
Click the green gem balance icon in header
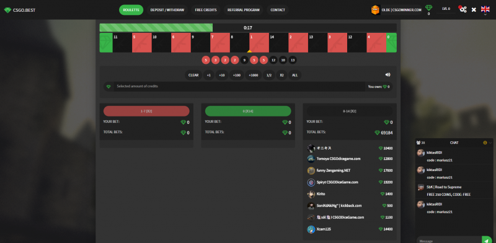pyautogui.click(x=428, y=7)
